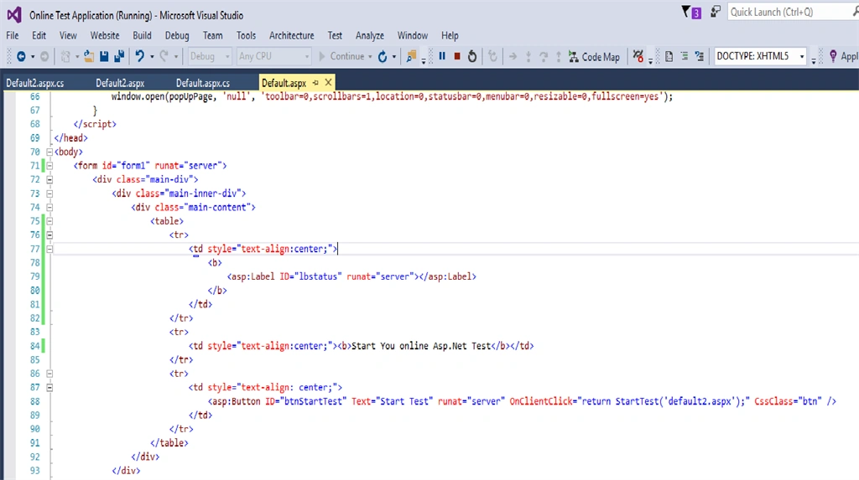The height and width of the screenshot is (480, 859).
Task: Click the Continue debug button
Action: (x=341, y=56)
